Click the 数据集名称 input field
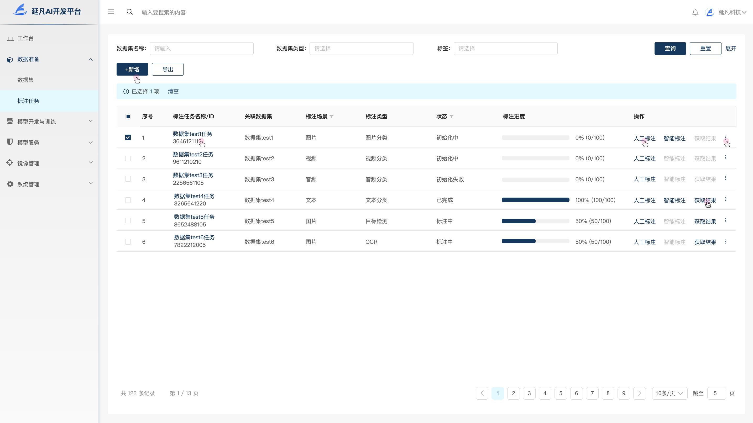 [x=201, y=49]
